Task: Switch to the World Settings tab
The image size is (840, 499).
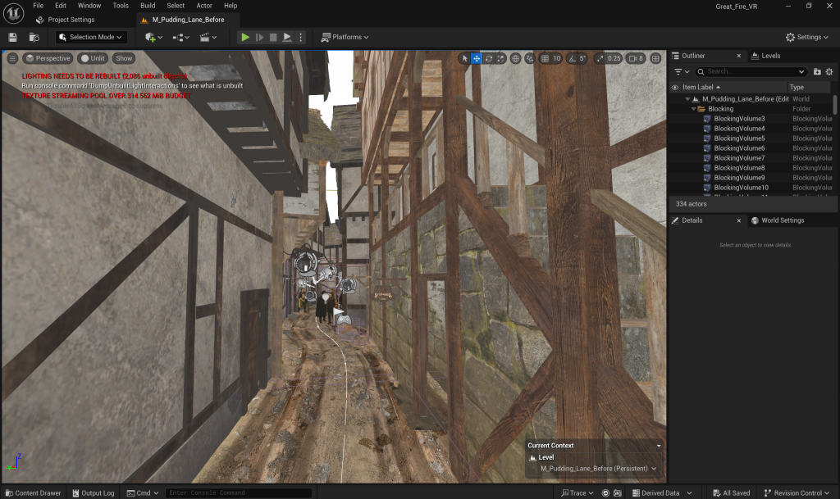Action: click(778, 220)
